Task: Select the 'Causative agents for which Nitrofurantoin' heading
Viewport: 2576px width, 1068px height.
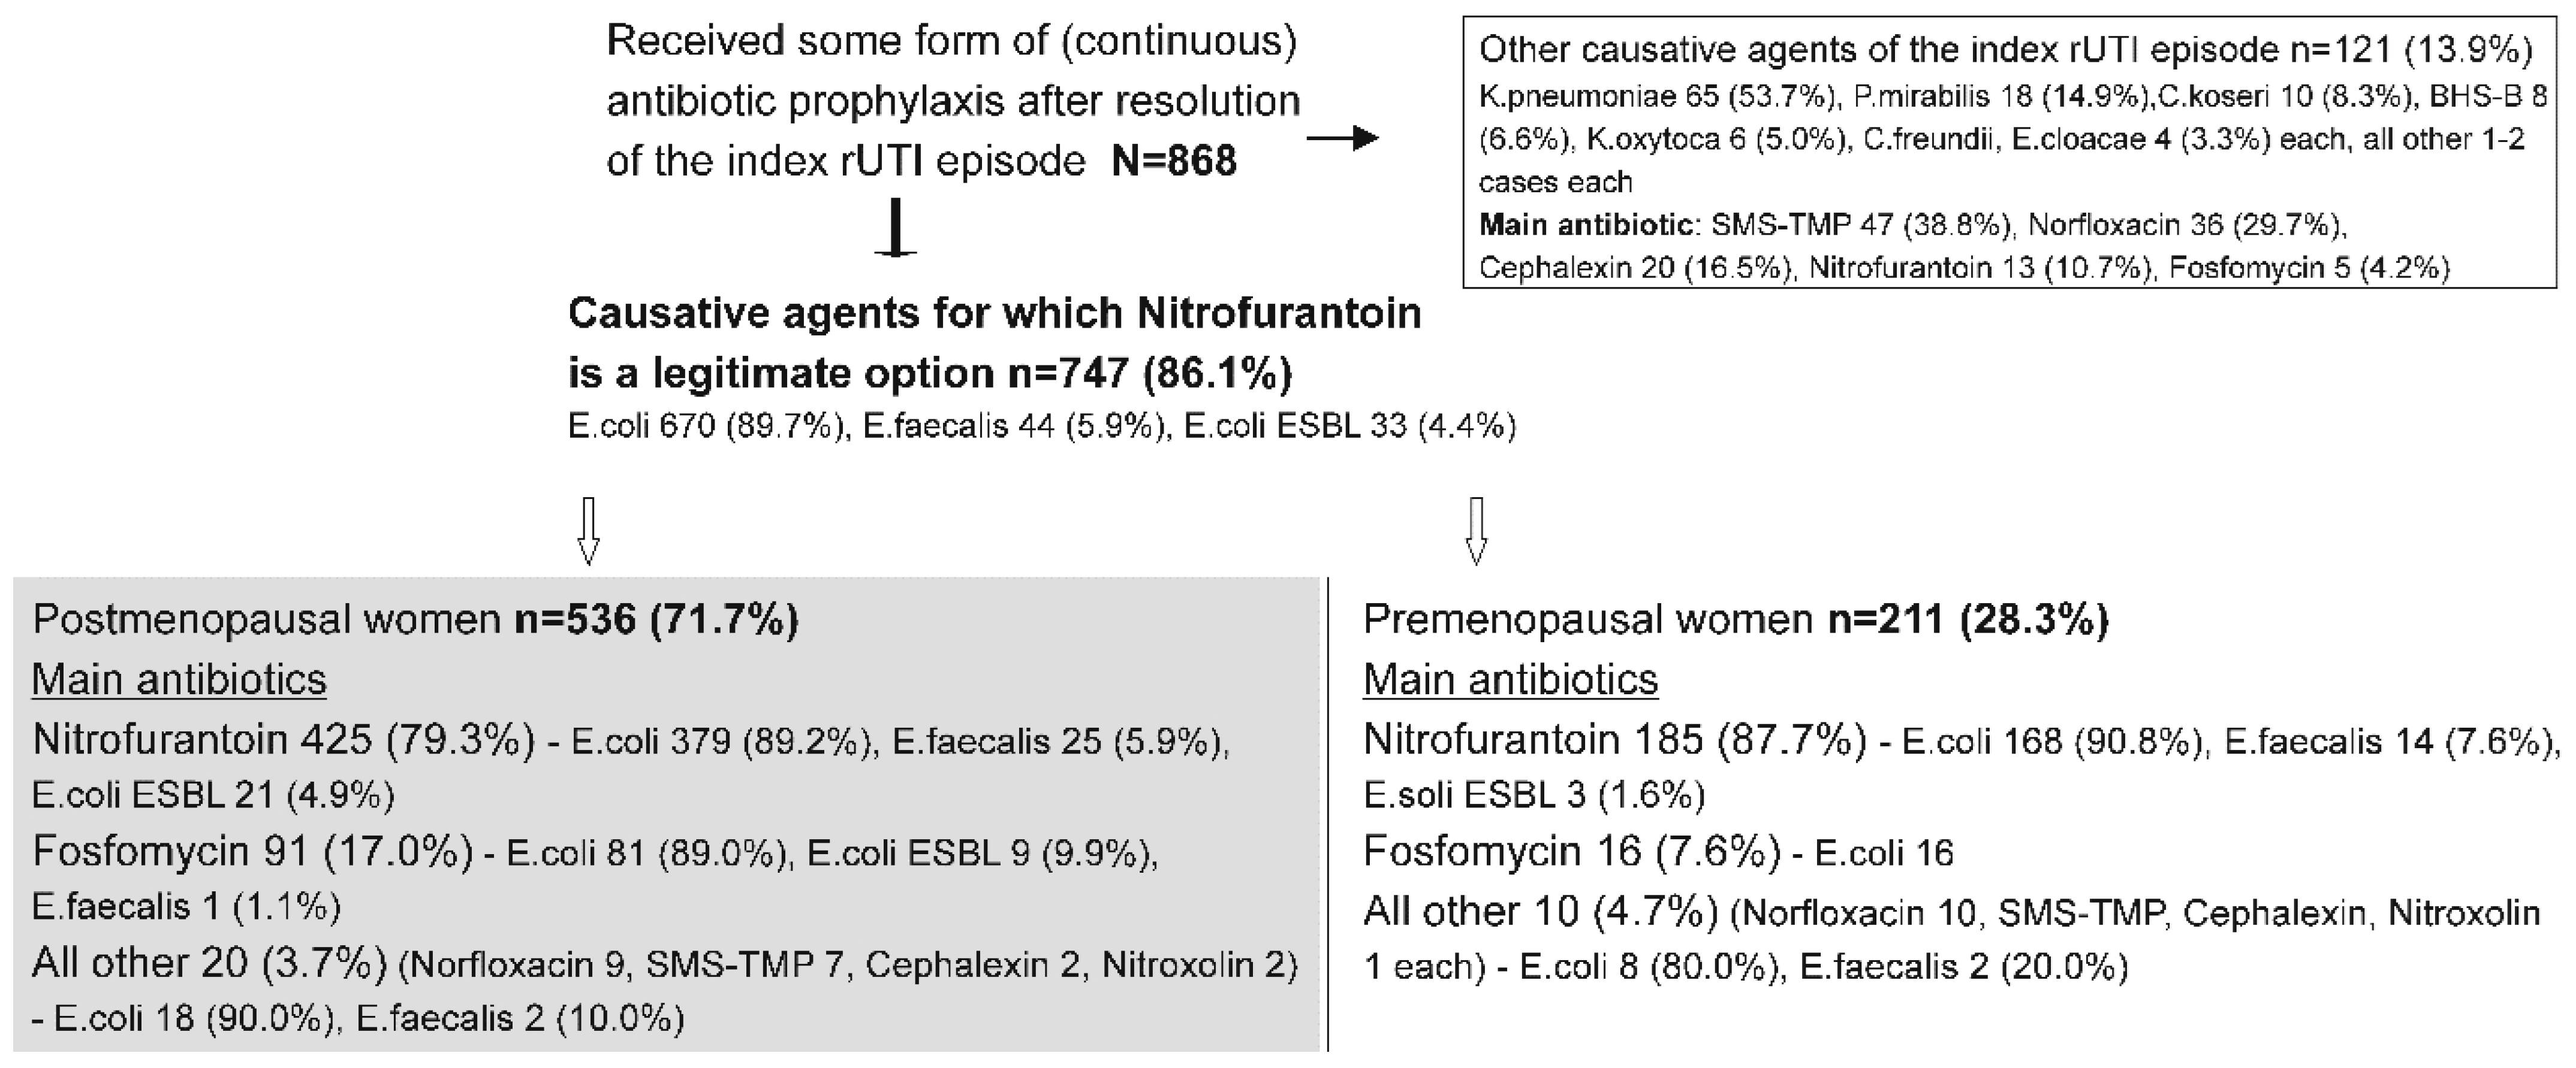Action: [x=994, y=314]
